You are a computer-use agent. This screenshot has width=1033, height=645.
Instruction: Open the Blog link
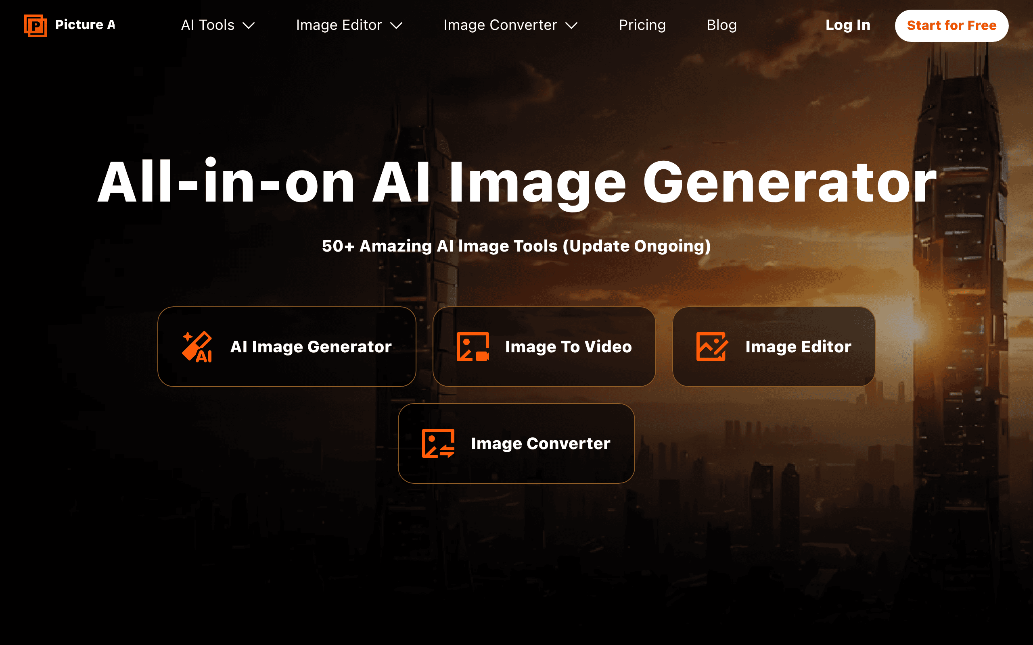click(x=721, y=25)
